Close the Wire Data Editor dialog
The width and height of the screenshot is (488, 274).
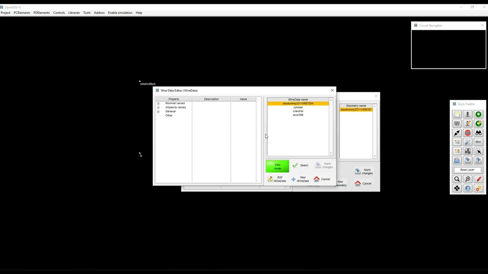pyautogui.click(x=332, y=90)
